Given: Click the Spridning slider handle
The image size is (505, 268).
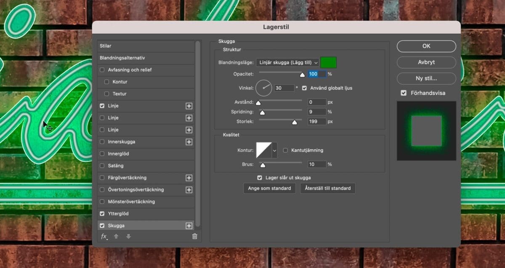Looking at the screenshot, I should coord(262,113).
